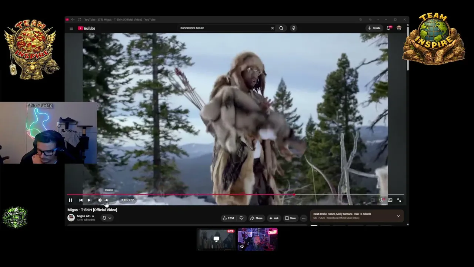
Task: Reload the page in the browser
Action: (79, 20)
